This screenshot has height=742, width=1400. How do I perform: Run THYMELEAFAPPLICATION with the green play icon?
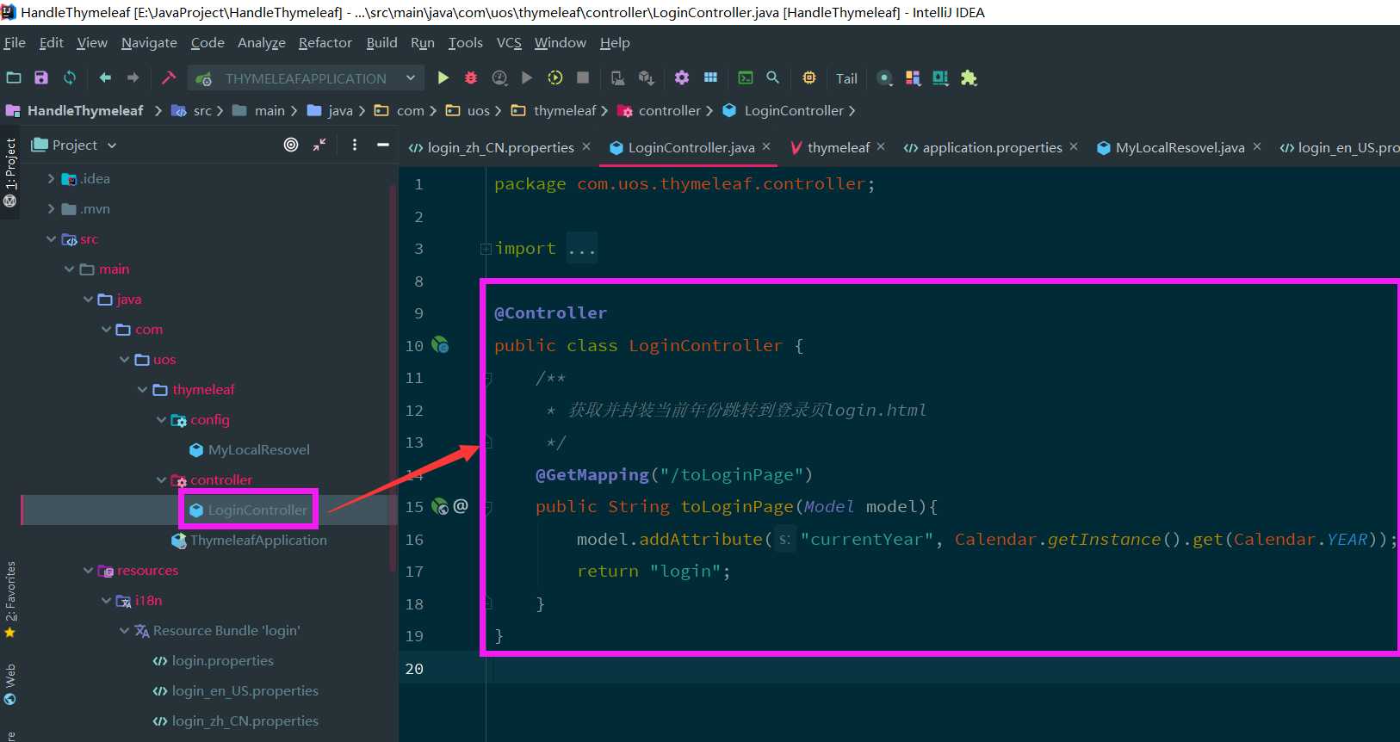[x=443, y=77]
